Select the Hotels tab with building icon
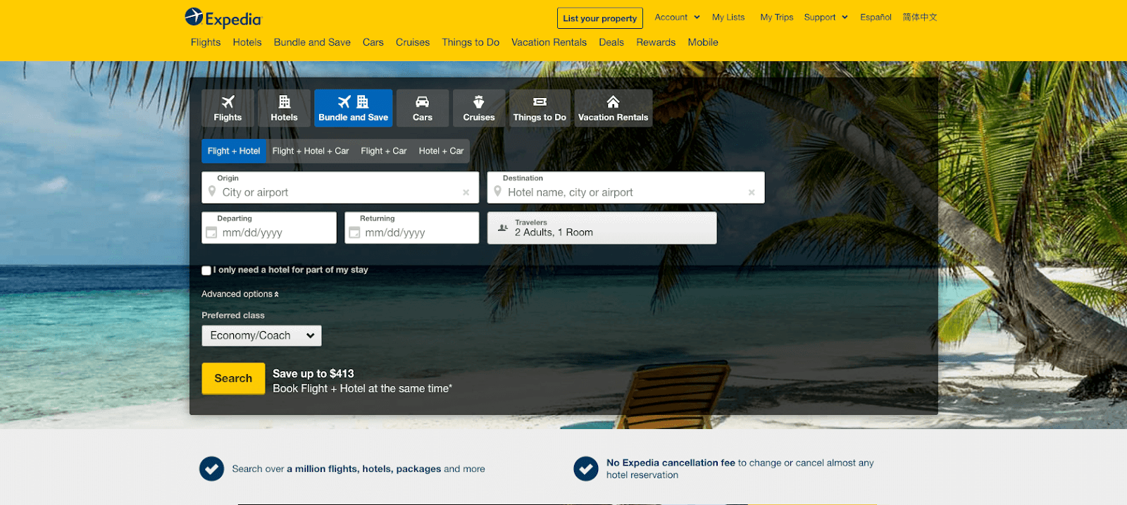 coord(284,108)
